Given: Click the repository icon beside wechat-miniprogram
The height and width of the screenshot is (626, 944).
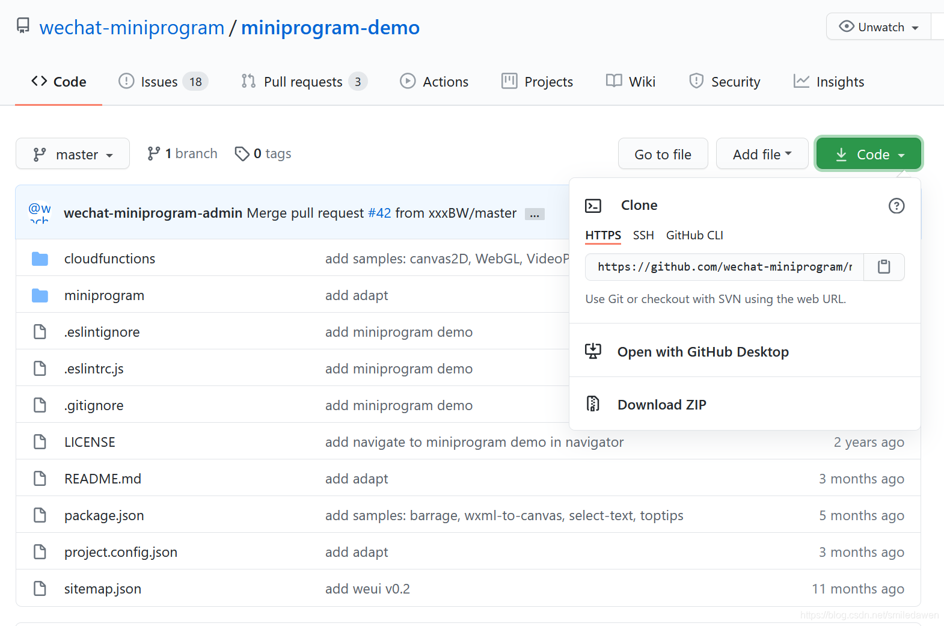Looking at the screenshot, I should coord(23,26).
